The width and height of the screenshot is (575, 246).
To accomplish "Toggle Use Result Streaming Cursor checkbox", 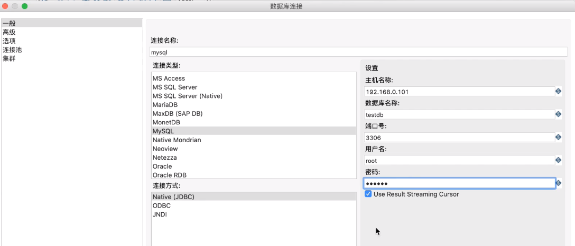I will coord(368,194).
